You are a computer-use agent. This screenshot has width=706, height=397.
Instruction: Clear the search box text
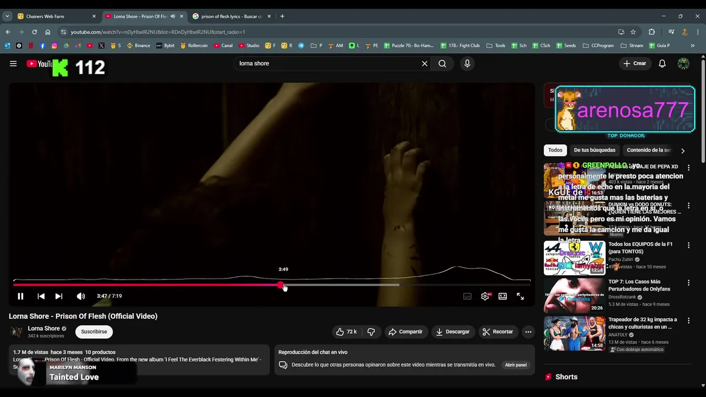[425, 63]
